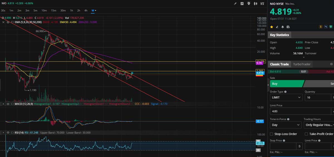334x157 pixels.
Task: Select the 3m timeframe
Action: click(x=27, y=11)
